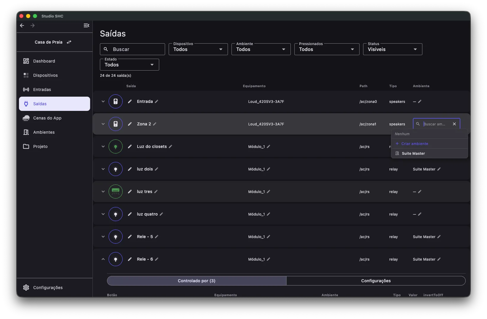Image resolution: width=487 pixels, height=319 pixels.
Task: Open Entradas in the sidebar
Action: (x=55, y=90)
